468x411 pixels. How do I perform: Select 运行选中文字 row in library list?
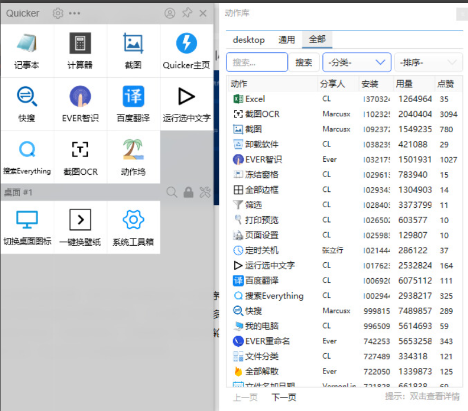345,266
